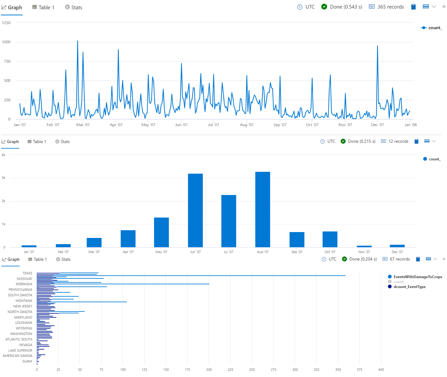Open Stats tab in 67 records panel
Viewport: 447px width, 377px height.
click(63, 259)
